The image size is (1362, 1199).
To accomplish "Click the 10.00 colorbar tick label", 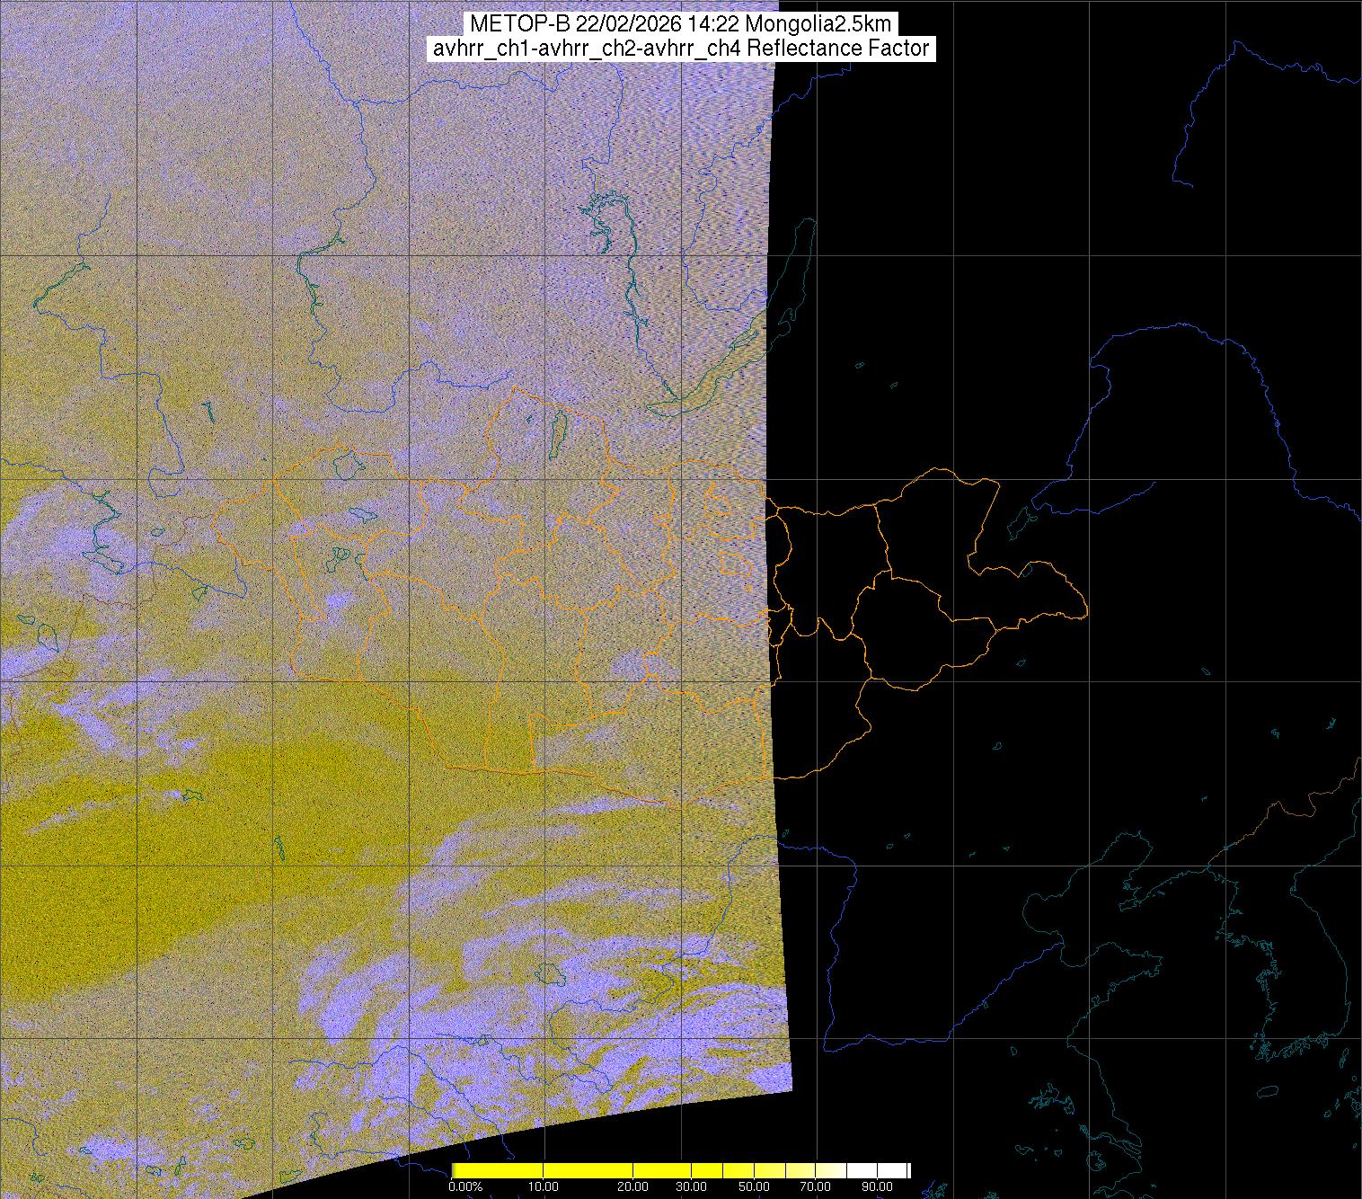I will pos(544,1186).
